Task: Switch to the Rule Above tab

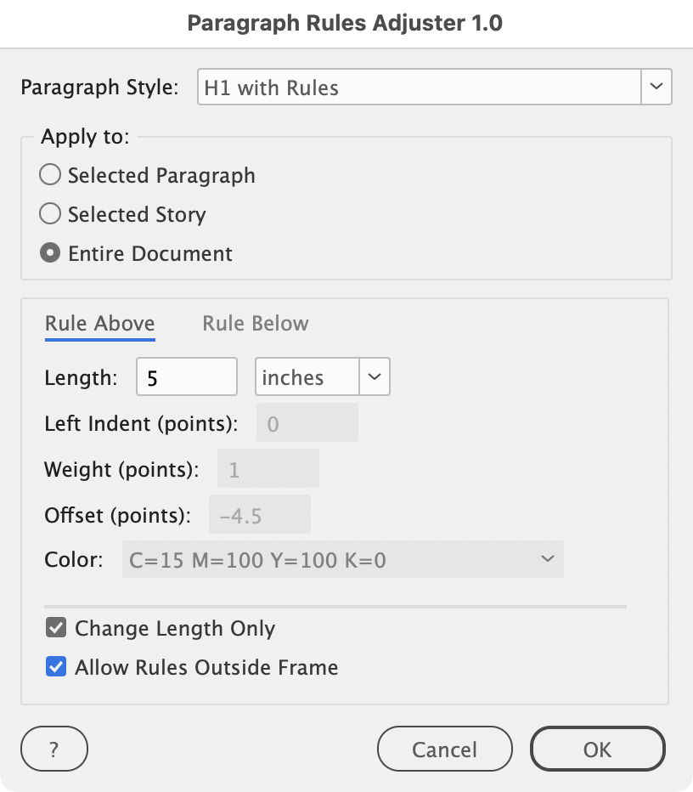Action: click(99, 324)
